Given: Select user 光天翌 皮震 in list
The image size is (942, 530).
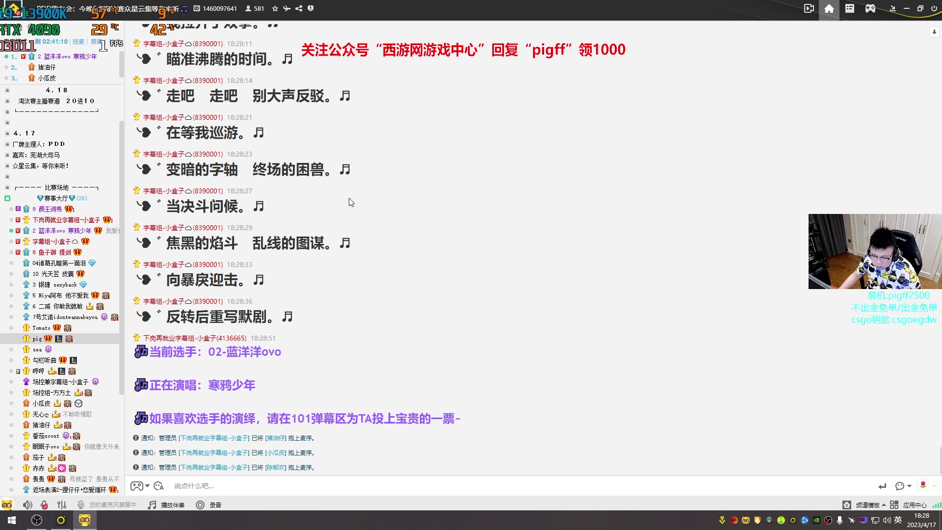Looking at the screenshot, I should [53, 274].
